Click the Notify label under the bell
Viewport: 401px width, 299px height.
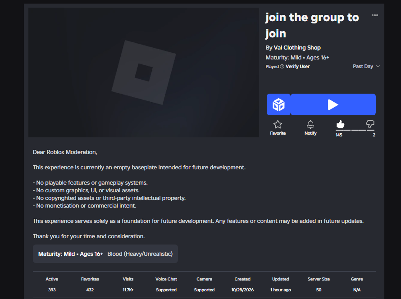(x=310, y=133)
